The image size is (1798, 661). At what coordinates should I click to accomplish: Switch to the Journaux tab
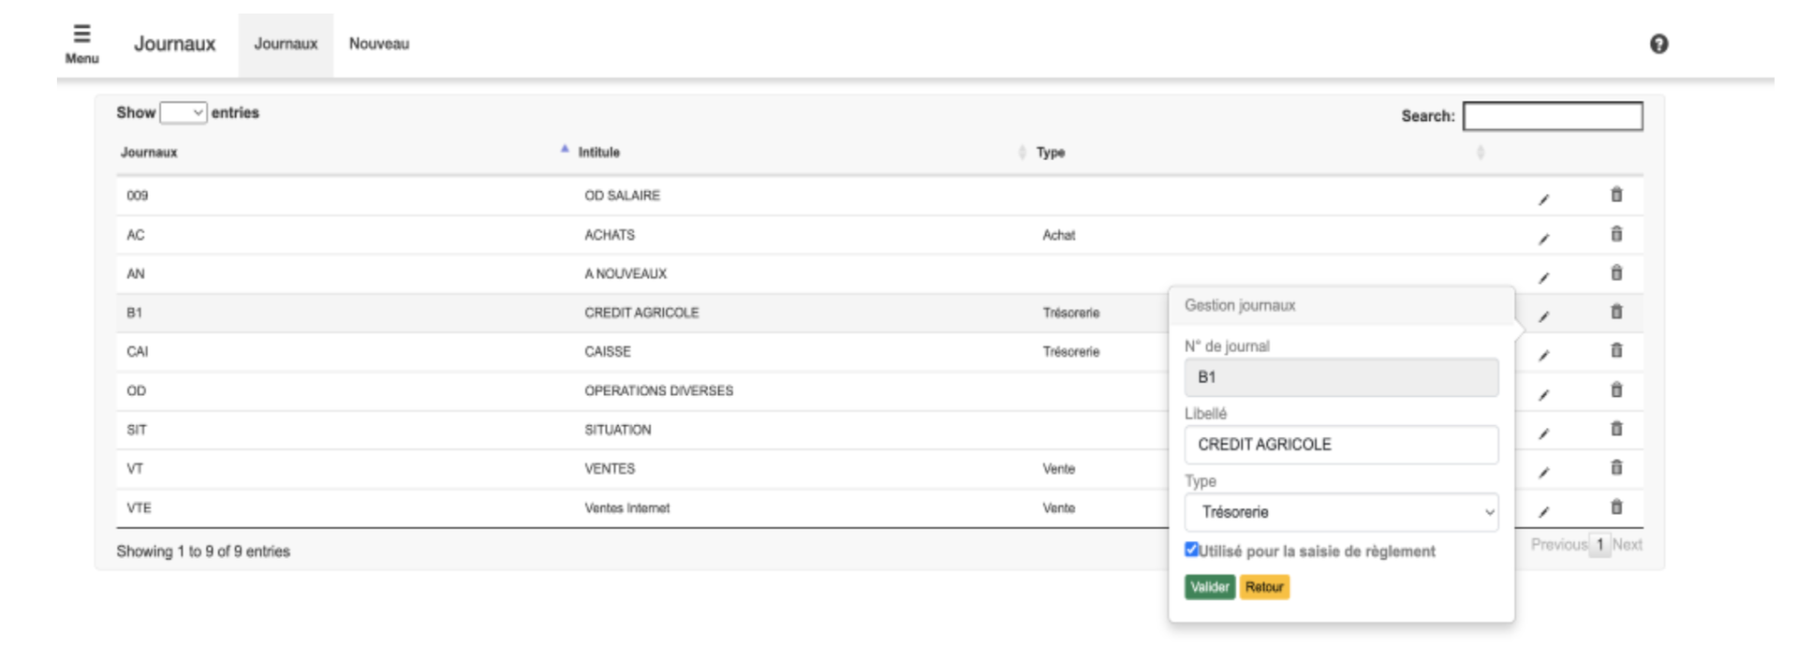tap(286, 44)
